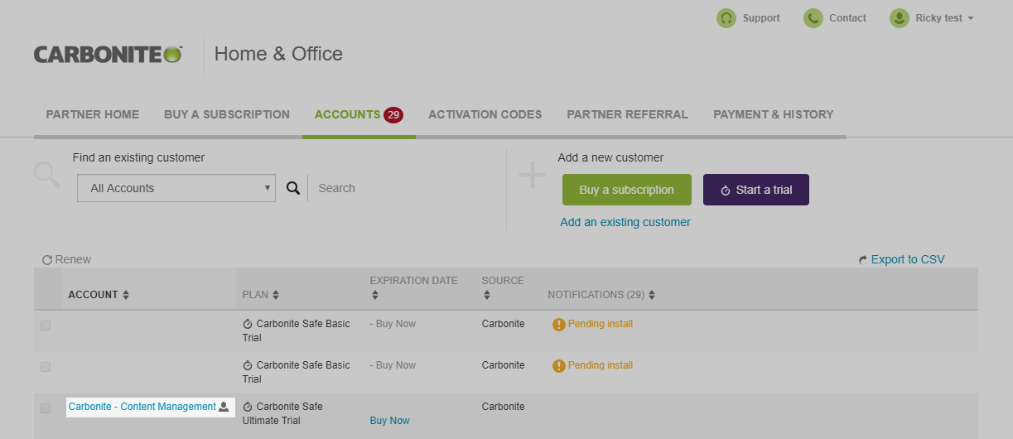Open the All Accounts dropdown
Screen dimensions: 1013x439
coord(176,188)
